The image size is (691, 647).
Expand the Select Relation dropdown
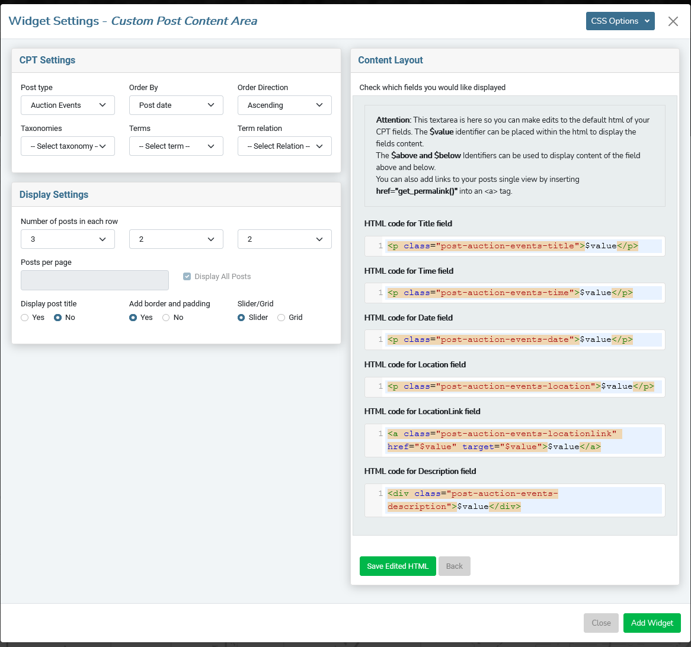click(x=284, y=146)
